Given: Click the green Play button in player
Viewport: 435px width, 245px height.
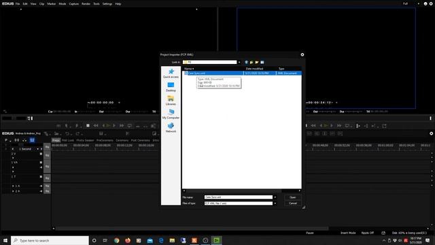Looking at the screenshot, I should pyautogui.click(x=108, y=126).
